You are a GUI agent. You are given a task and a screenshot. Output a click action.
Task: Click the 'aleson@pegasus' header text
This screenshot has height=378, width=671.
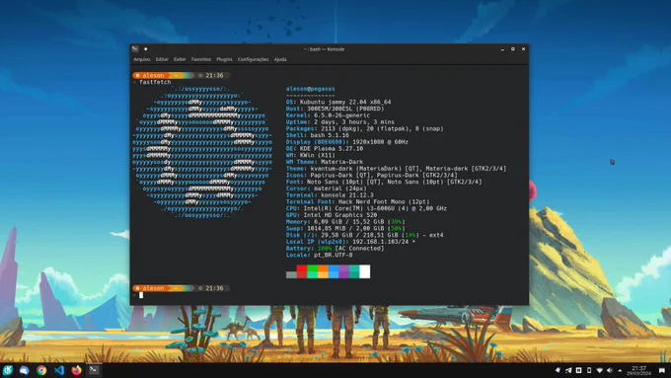pos(310,89)
